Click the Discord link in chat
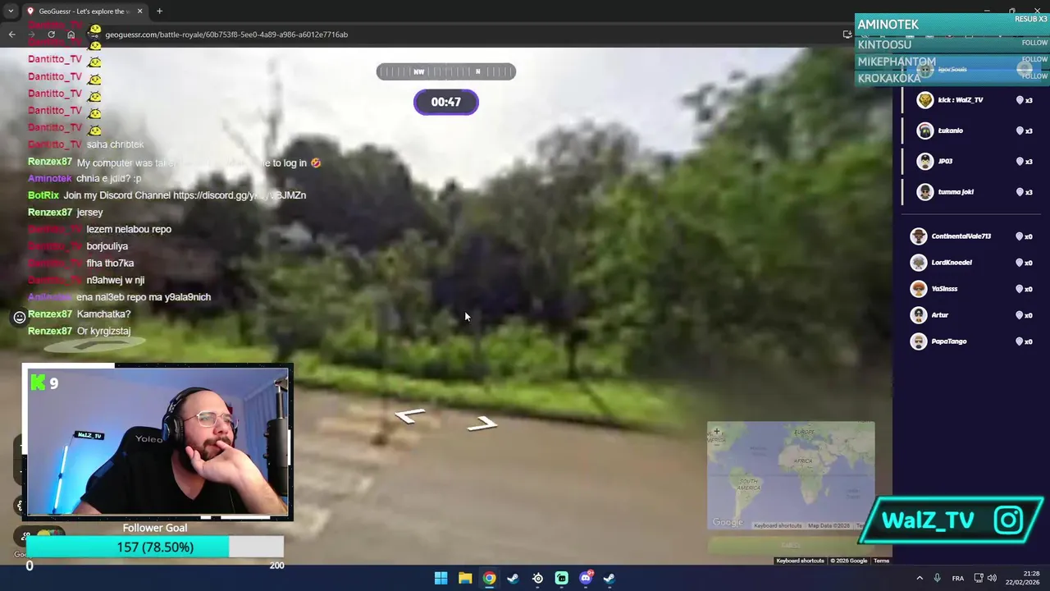The width and height of the screenshot is (1050, 591). click(x=240, y=195)
